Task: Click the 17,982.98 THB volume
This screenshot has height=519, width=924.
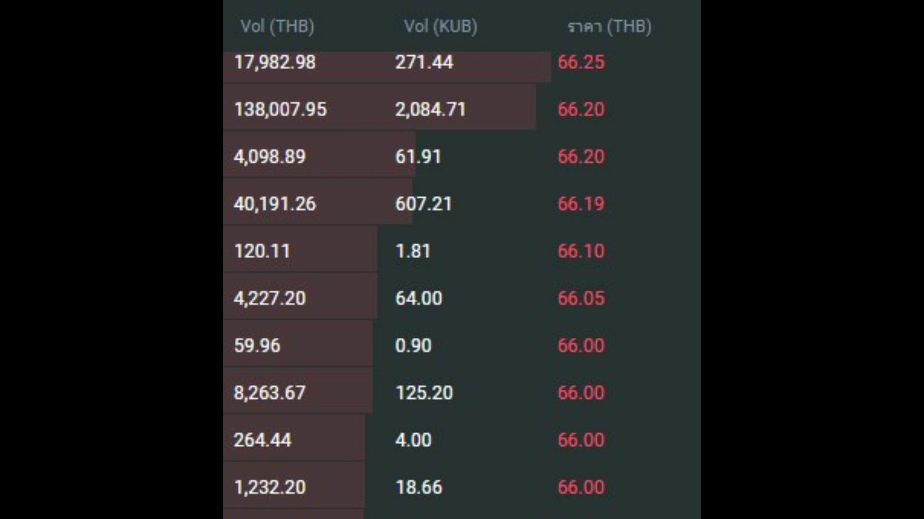Action: (x=275, y=62)
